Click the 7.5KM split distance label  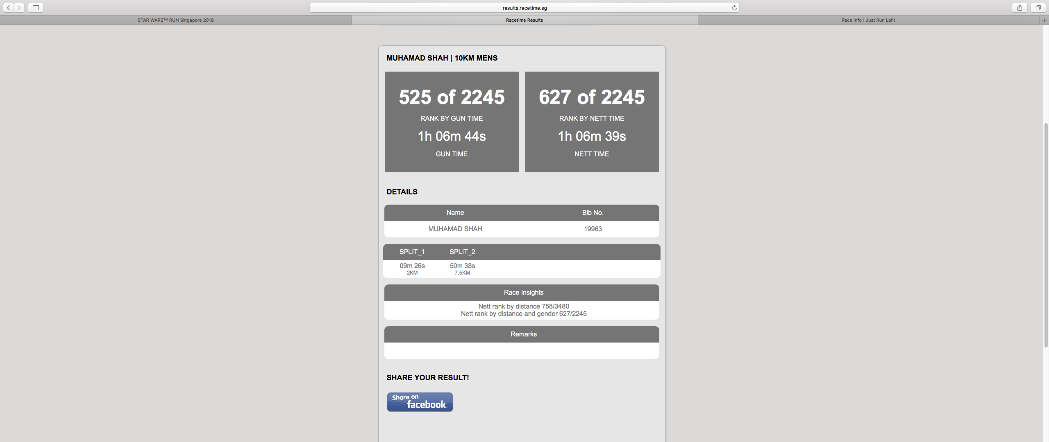pyautogui.click(x=462, y=273)
